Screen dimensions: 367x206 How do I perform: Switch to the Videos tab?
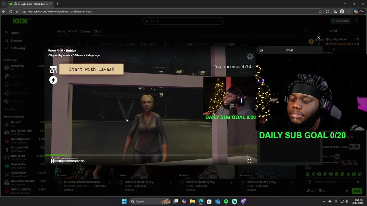coord(85,31)
